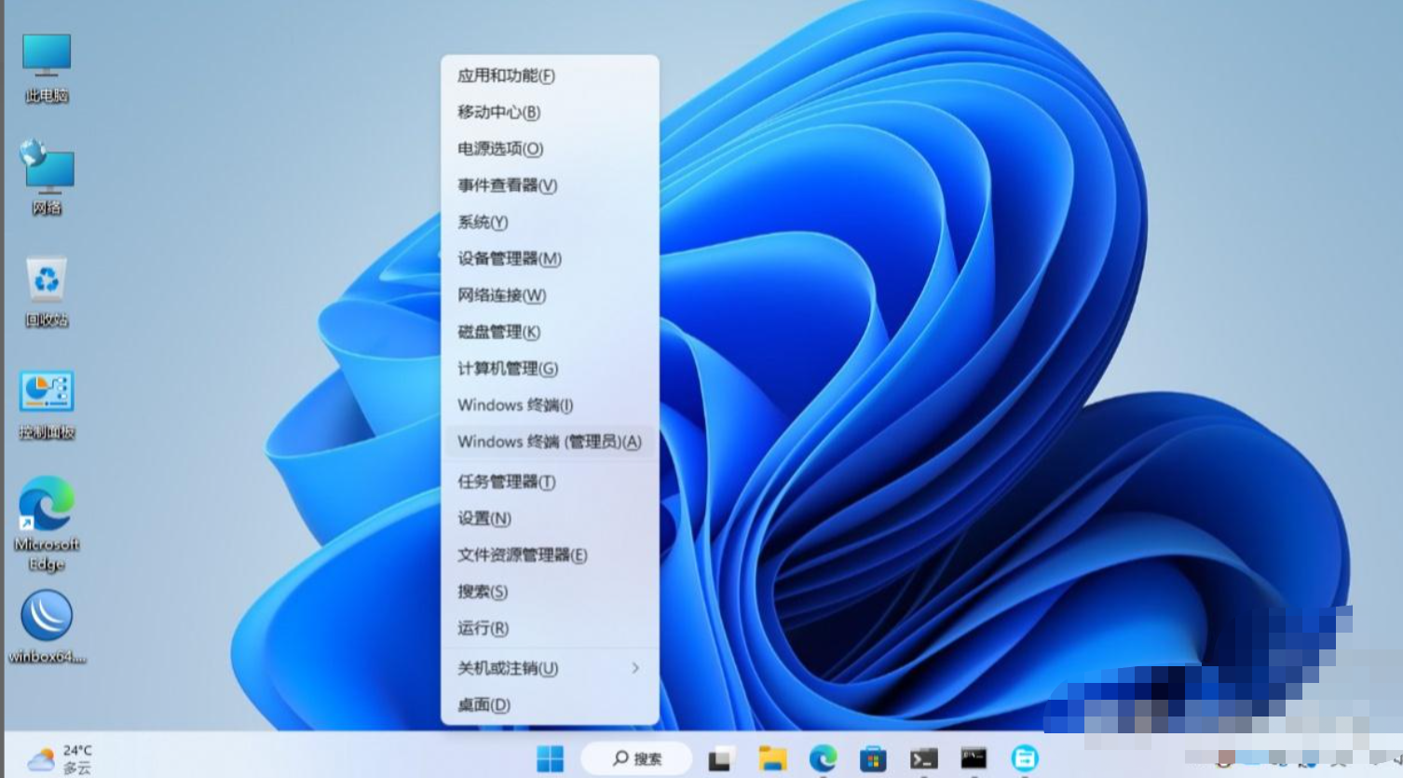
Task: Click the Command Prompt icon in taskbar
Action: [x=974, y=758]
